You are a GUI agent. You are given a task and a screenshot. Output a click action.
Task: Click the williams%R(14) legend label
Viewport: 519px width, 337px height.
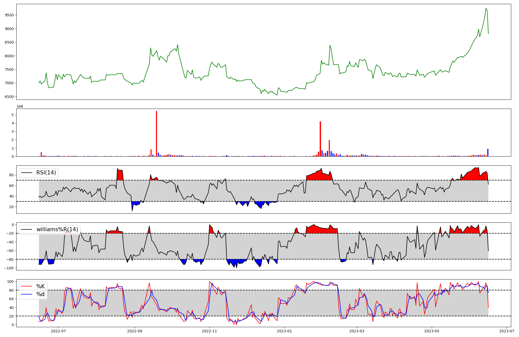point(57,229)
